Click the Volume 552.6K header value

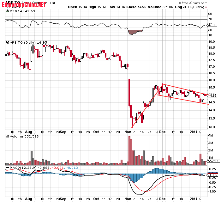coord(160,7)
